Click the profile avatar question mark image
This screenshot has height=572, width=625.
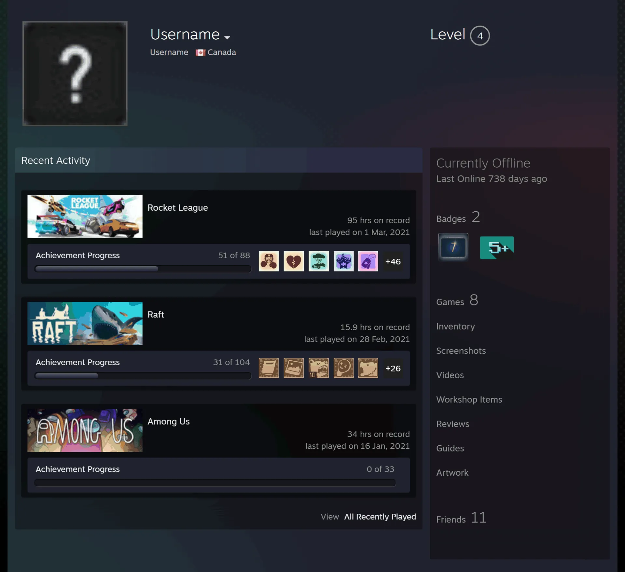[x=75, y=74]
